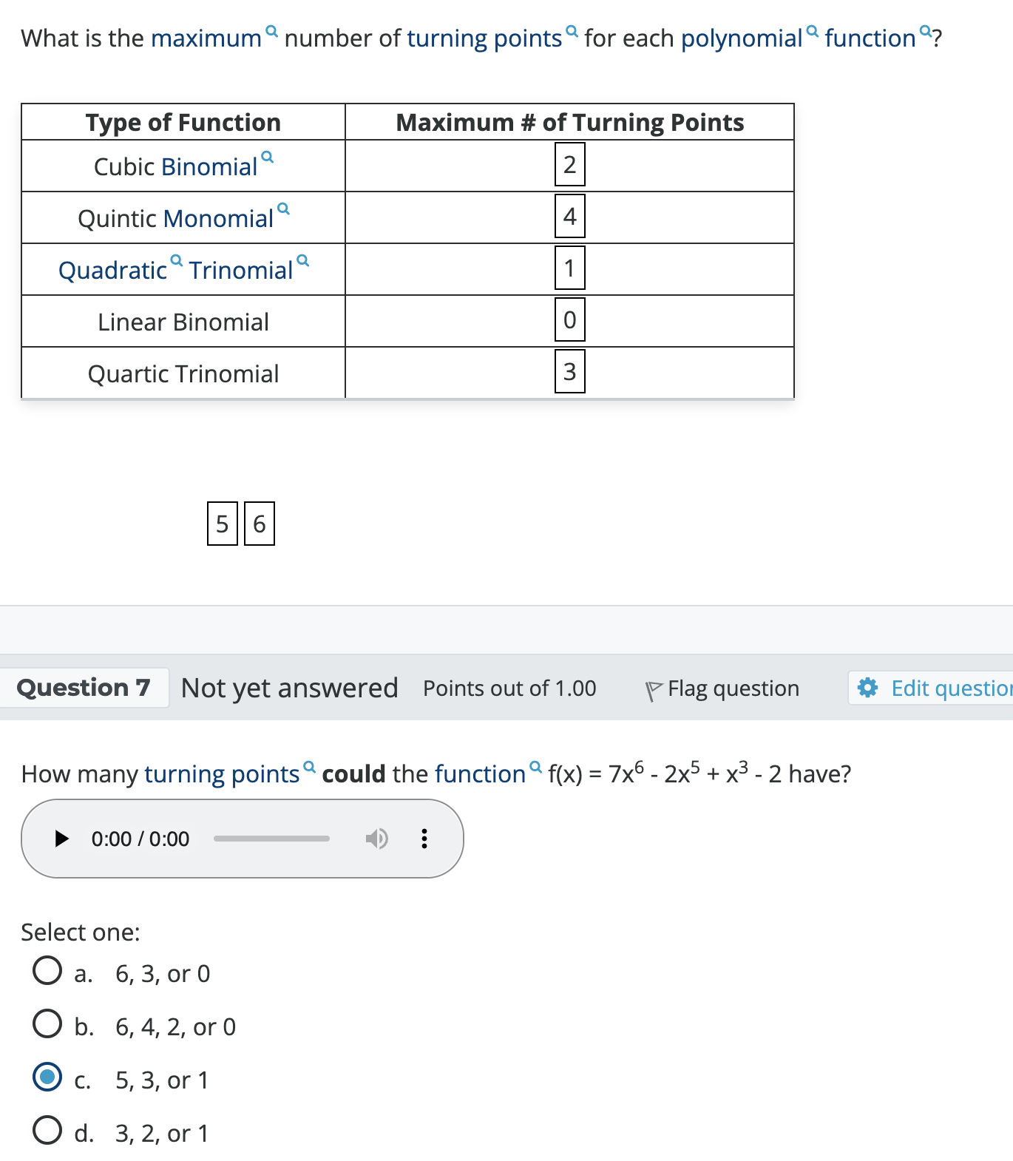The width and height of the screenshot is (1013, 1161).
Task: Click the audio progress bar
Action: point(271,839)
